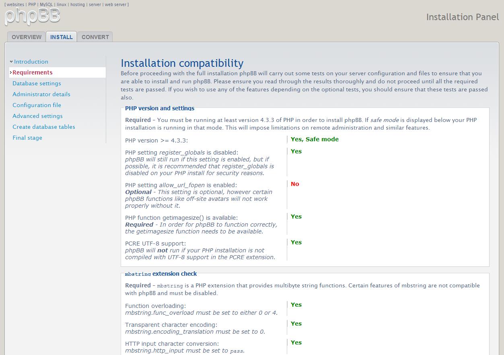Switch to the Convert tab
This screenshot has width=504, height=355.
point(95,37)
